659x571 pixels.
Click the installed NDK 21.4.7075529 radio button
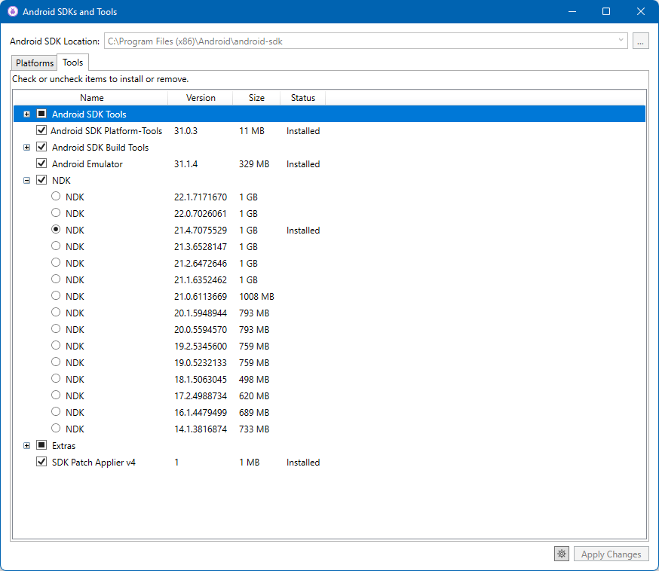click(56, 229)
